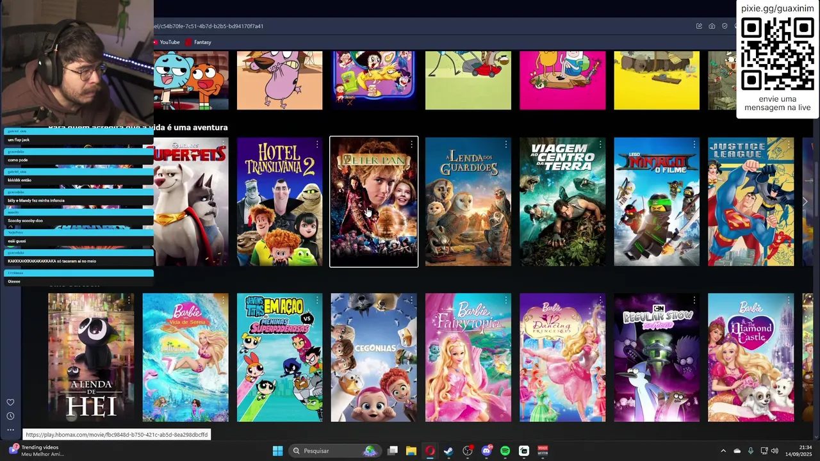Click the volume speaker icon in system tray
This screenshot has width=820, height=461.
(x=775, y=451)
